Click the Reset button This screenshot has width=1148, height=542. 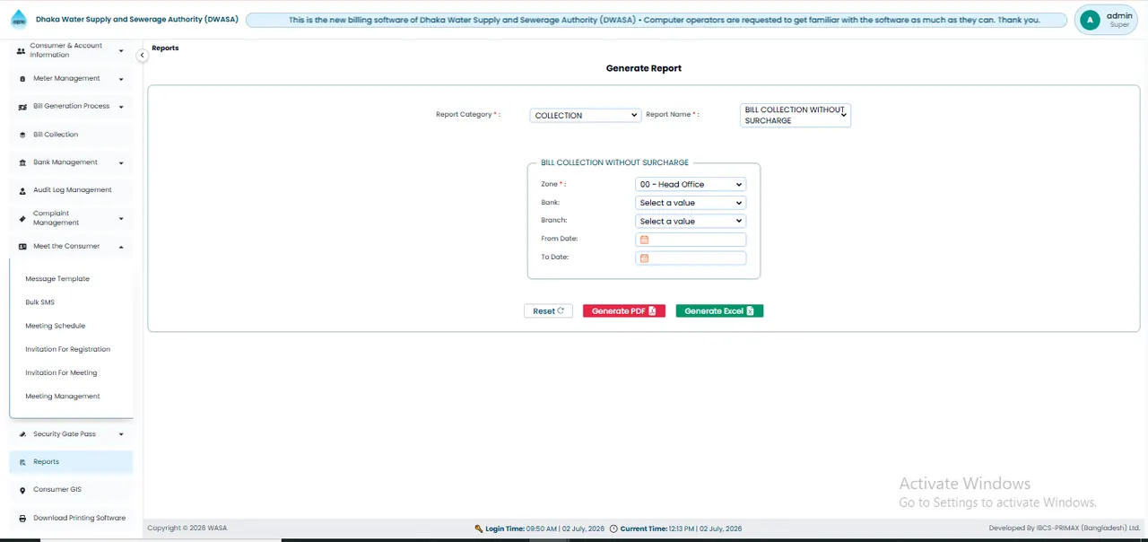(x=548, y=311)
